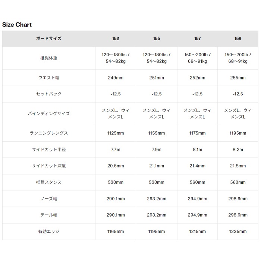Image resolution: width=261 pixels, height=261 pixels.
Task: Click the 255mm waist width value
Action: [x=238, y=78]
